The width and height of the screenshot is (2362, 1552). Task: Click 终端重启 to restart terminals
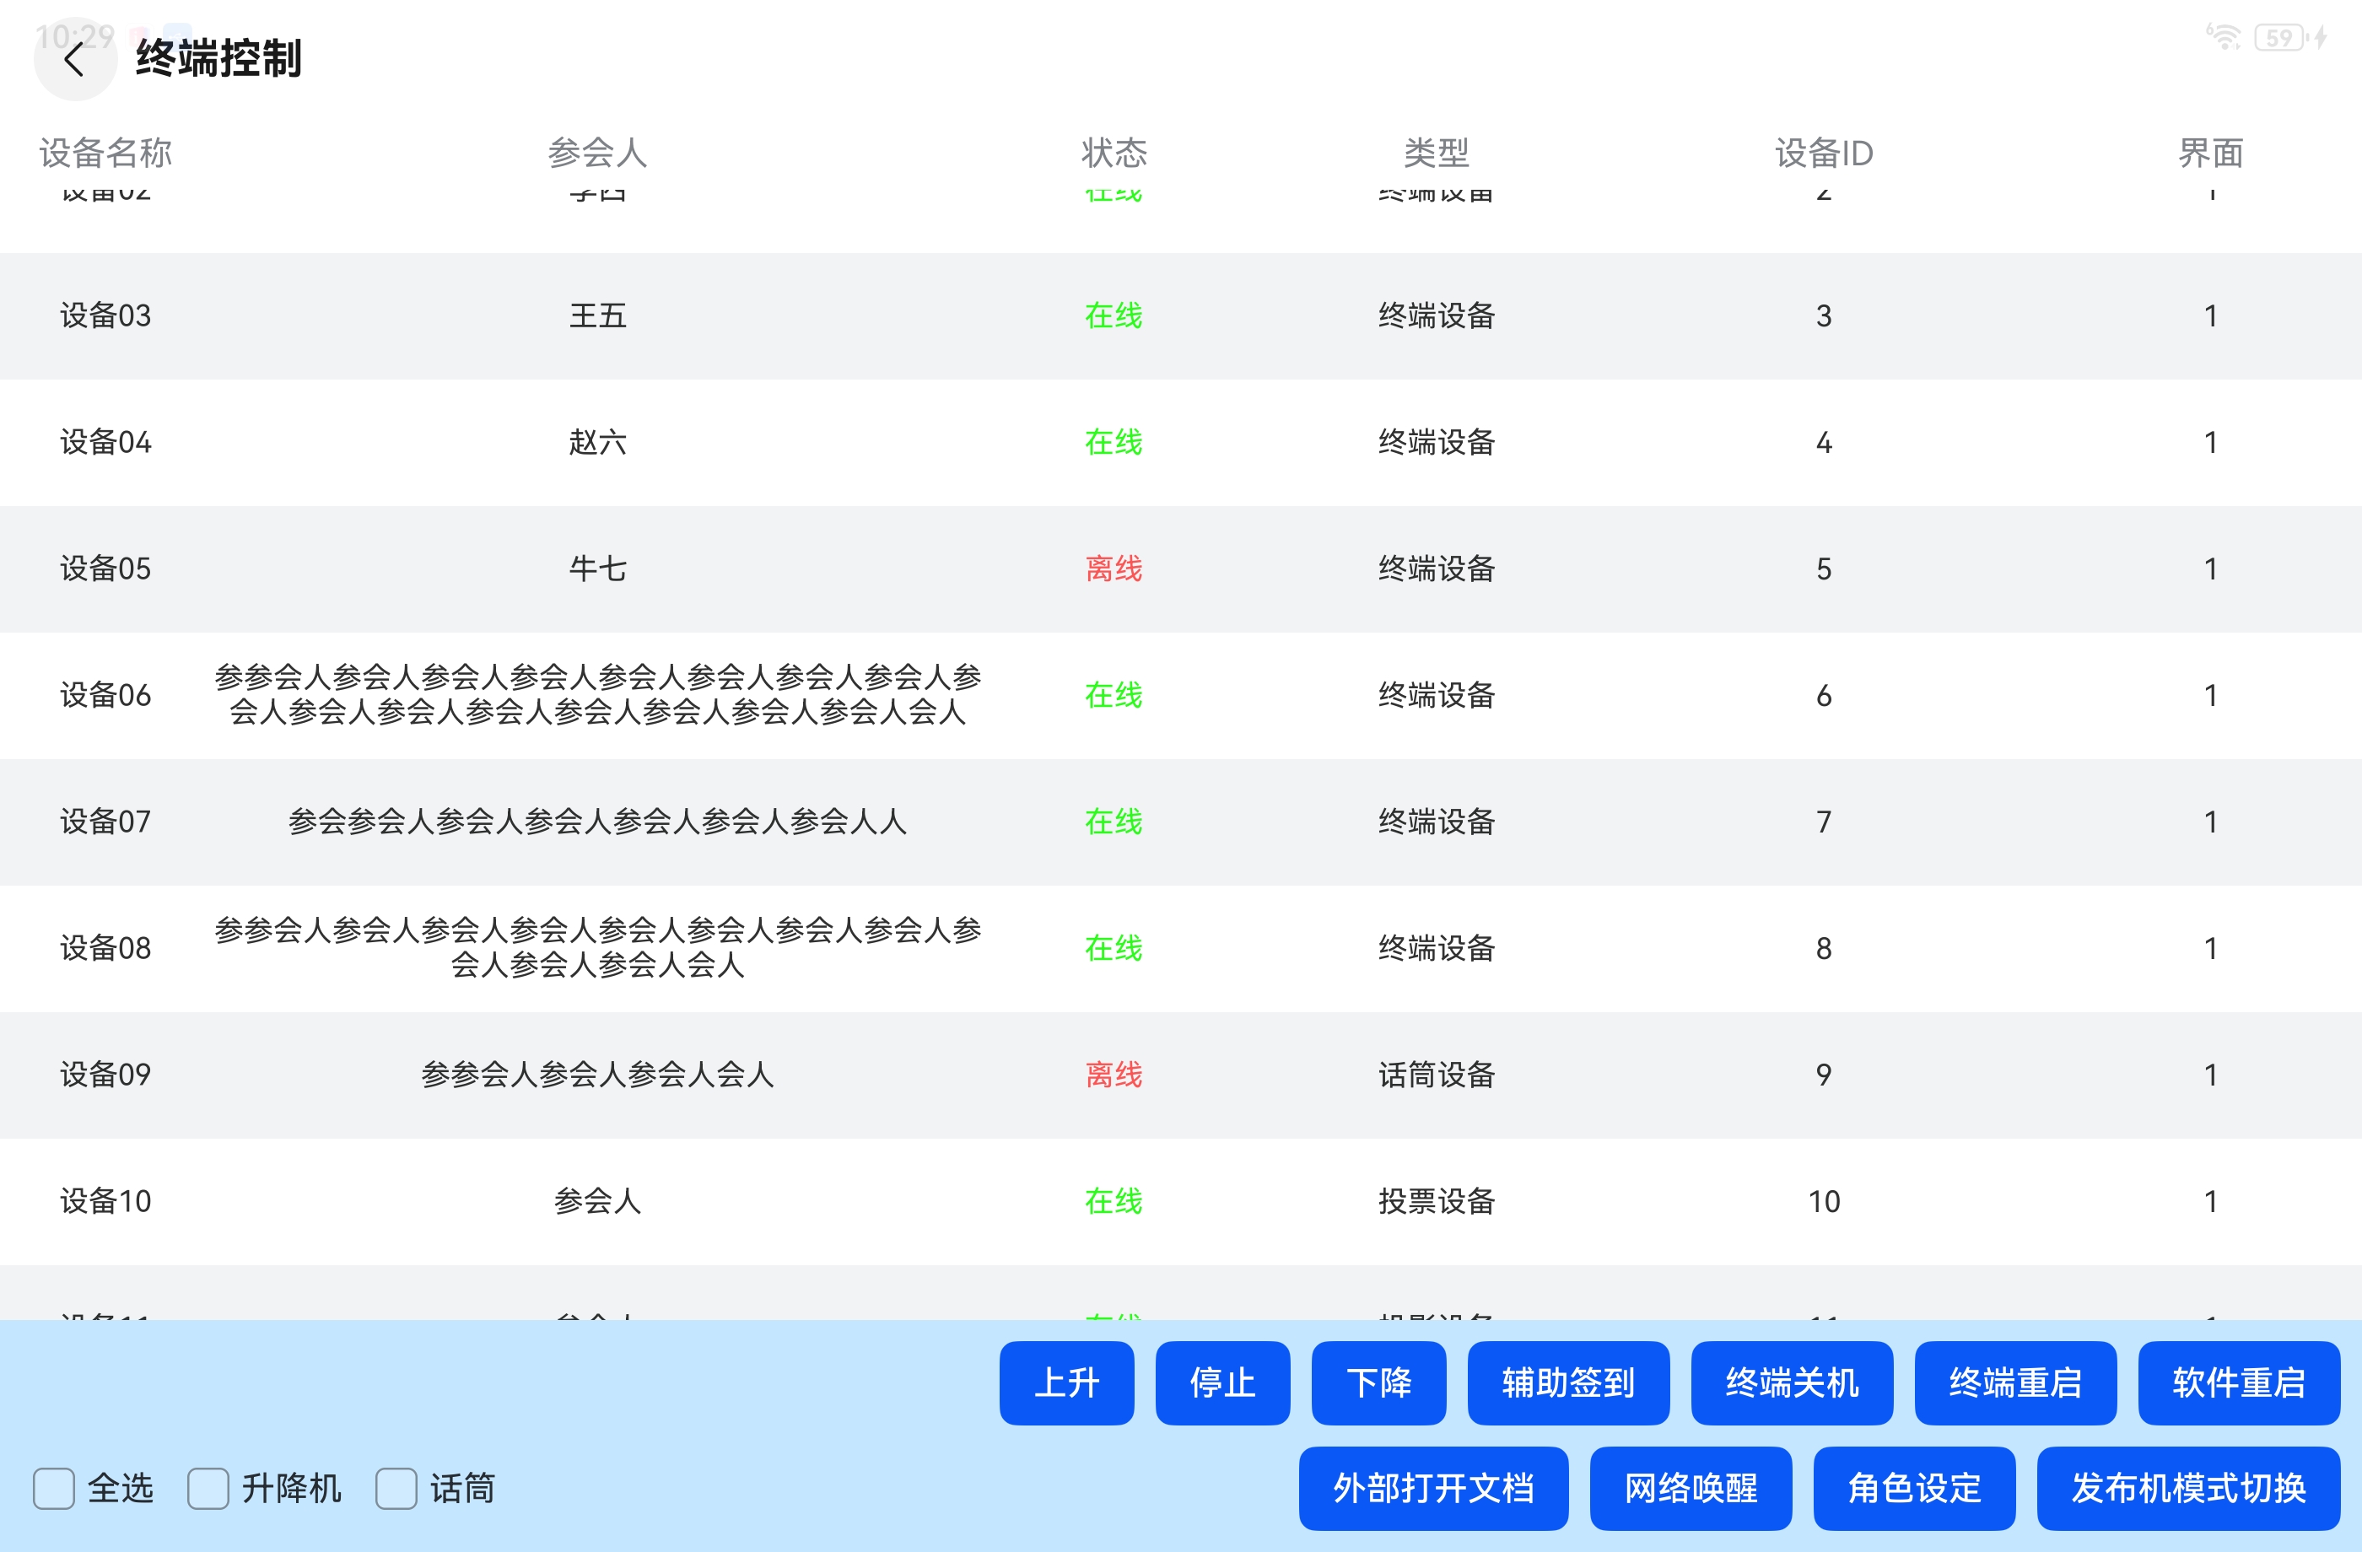[x=2015, y=1383]
